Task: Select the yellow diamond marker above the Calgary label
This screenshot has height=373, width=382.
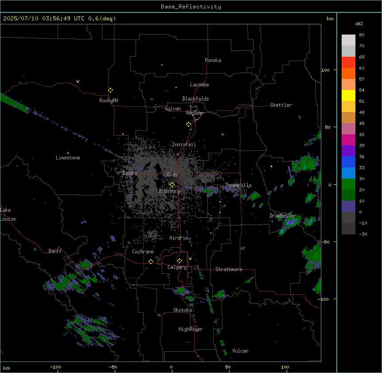Action: pyautogui.click(x=179, y=261)
